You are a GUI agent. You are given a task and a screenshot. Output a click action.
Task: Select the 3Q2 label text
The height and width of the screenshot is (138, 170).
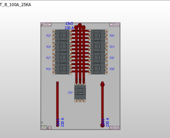tap(48, 36)
